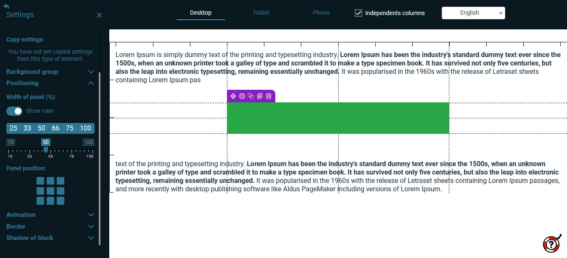This screenshot has height=258, width=567.
Task: Switch to the Phone tab
Action: tap(321, 13)
